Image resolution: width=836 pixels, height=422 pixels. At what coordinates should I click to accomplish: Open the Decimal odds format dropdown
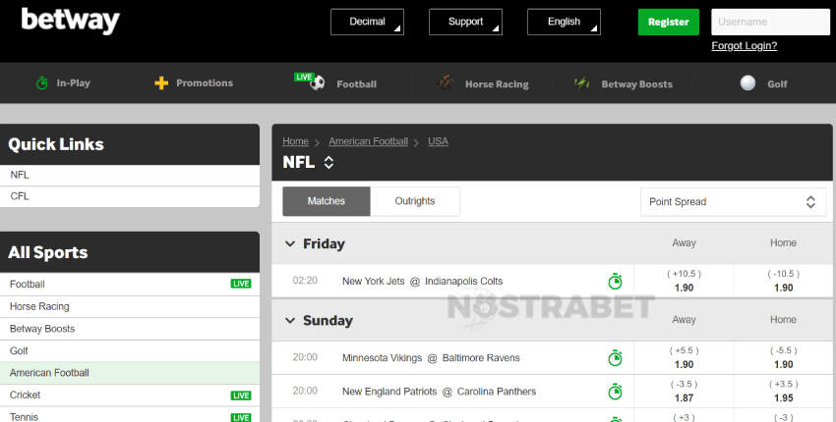point(367,22)
